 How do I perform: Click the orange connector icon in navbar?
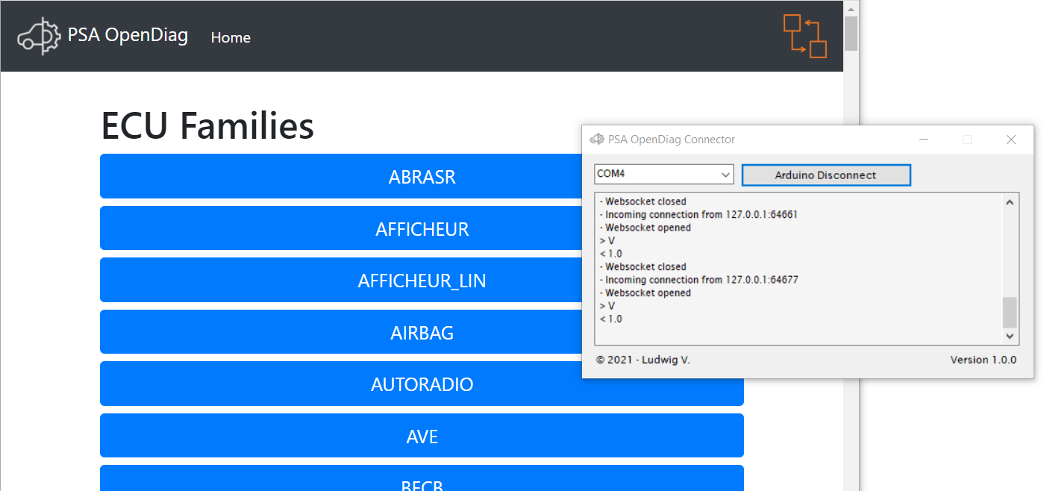(x=805, y=36)
